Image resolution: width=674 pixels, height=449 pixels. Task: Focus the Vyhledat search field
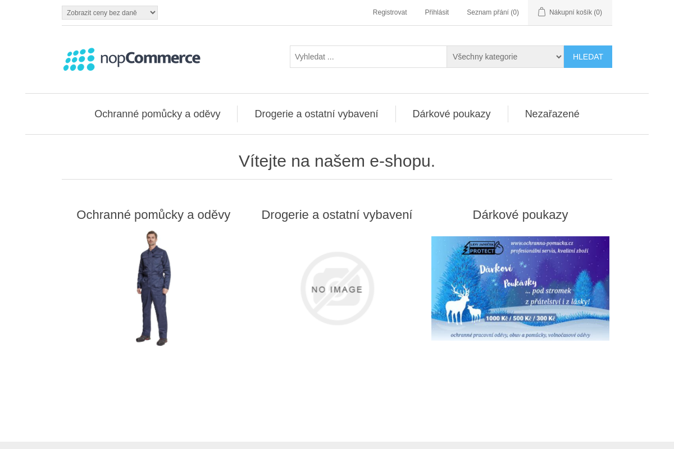[368, 57]
